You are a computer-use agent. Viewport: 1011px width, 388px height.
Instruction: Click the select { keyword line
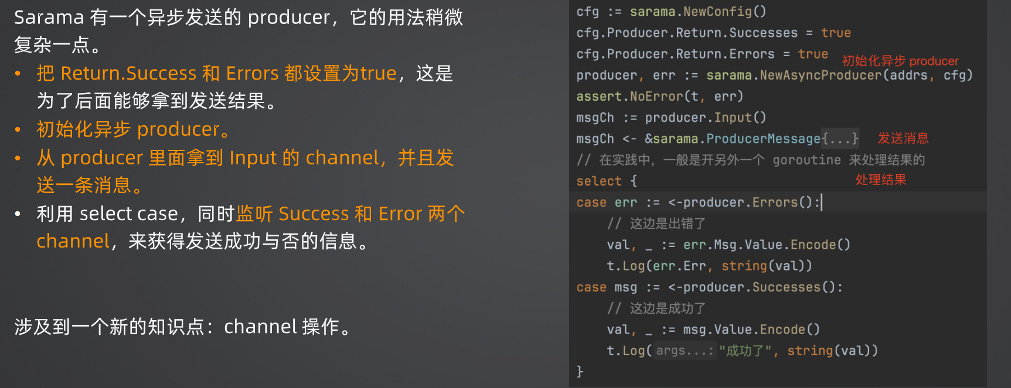pos(607,181)
